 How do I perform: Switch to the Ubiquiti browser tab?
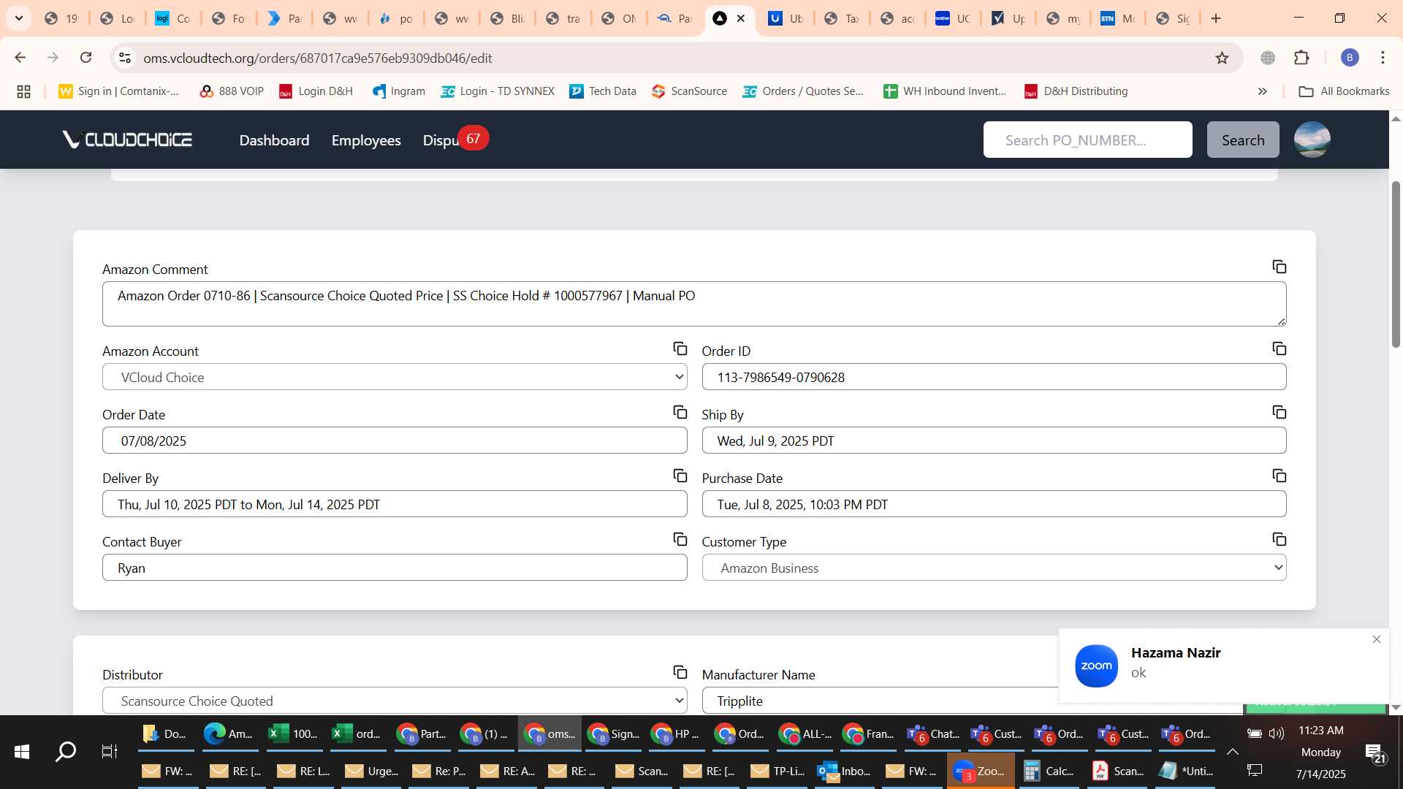pyautogui.click(x=786, y=18)
